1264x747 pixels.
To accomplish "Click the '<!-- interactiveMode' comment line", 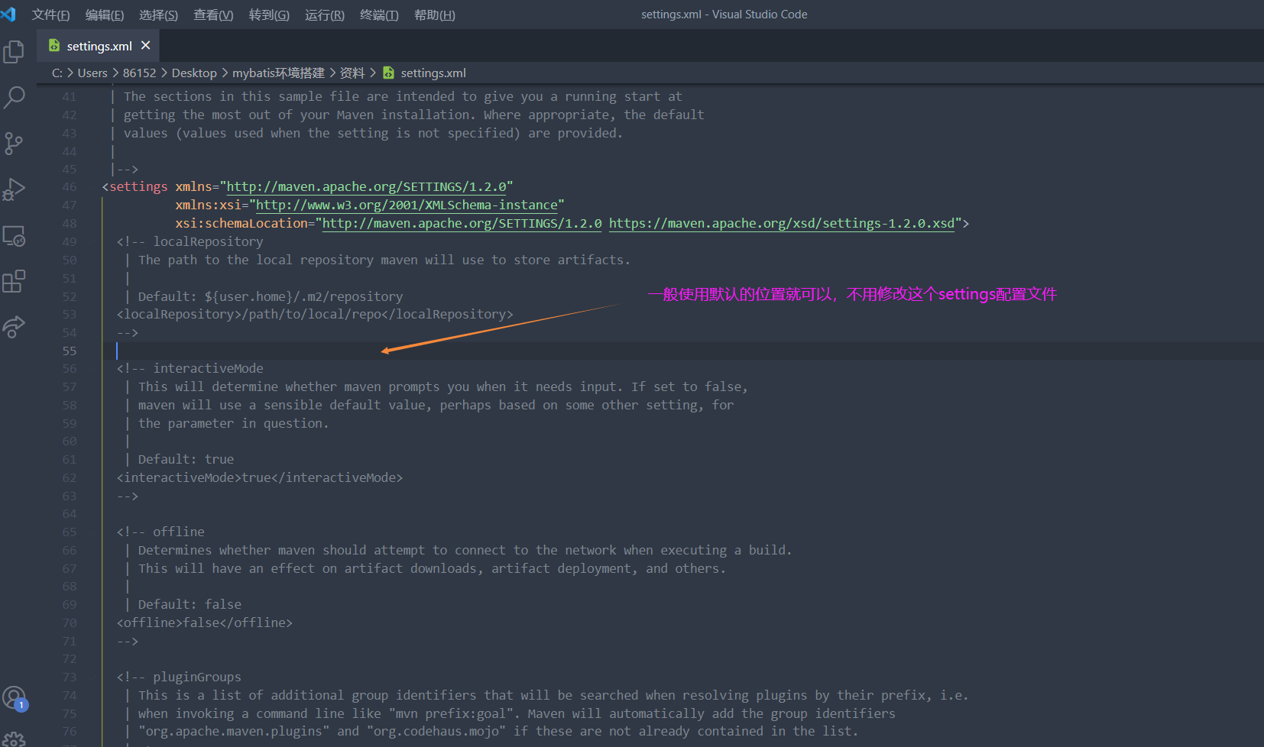I will [x=190, y=368].
